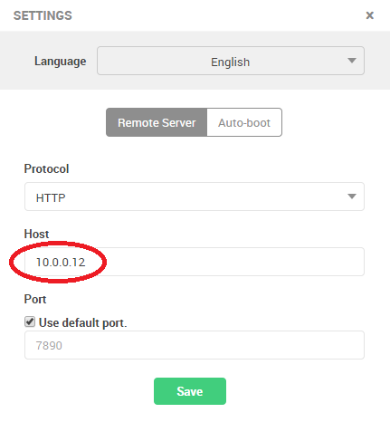Click the Host field label

click(x=36, y=234)
